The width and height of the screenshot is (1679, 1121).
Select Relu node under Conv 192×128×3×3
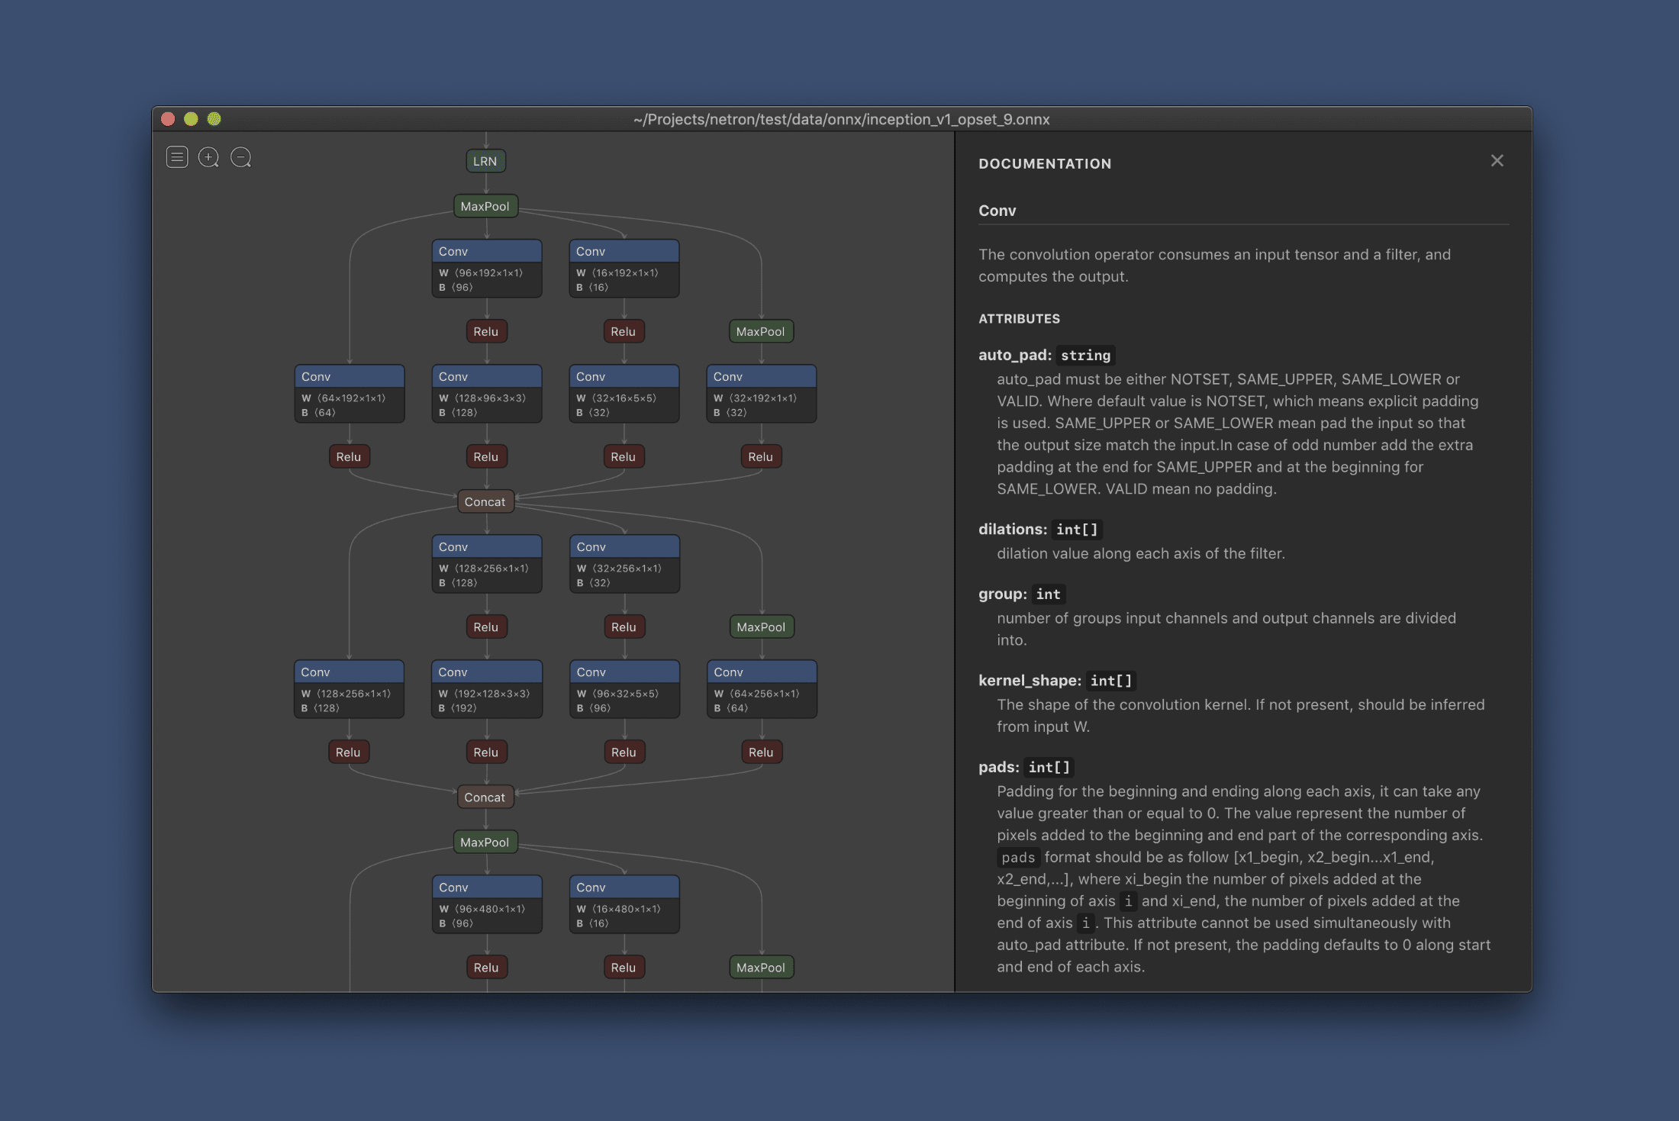point(486,752)
